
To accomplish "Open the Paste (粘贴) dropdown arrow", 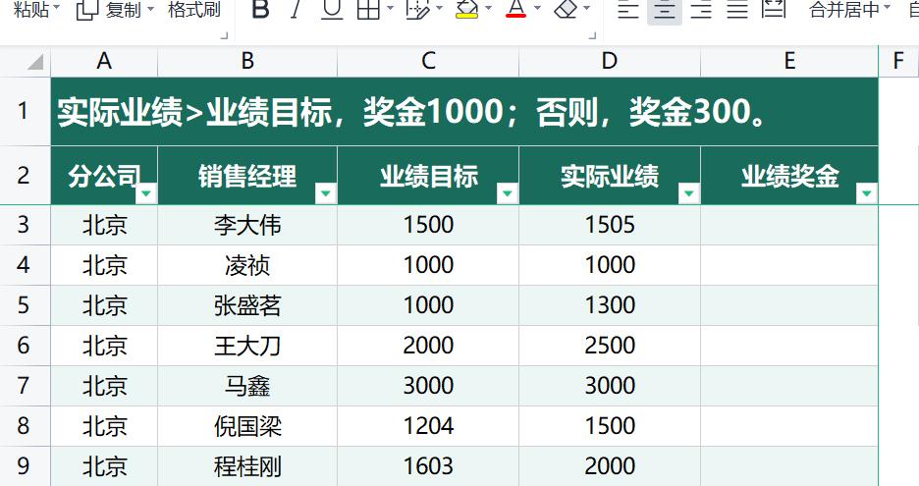I will (57, 8).
